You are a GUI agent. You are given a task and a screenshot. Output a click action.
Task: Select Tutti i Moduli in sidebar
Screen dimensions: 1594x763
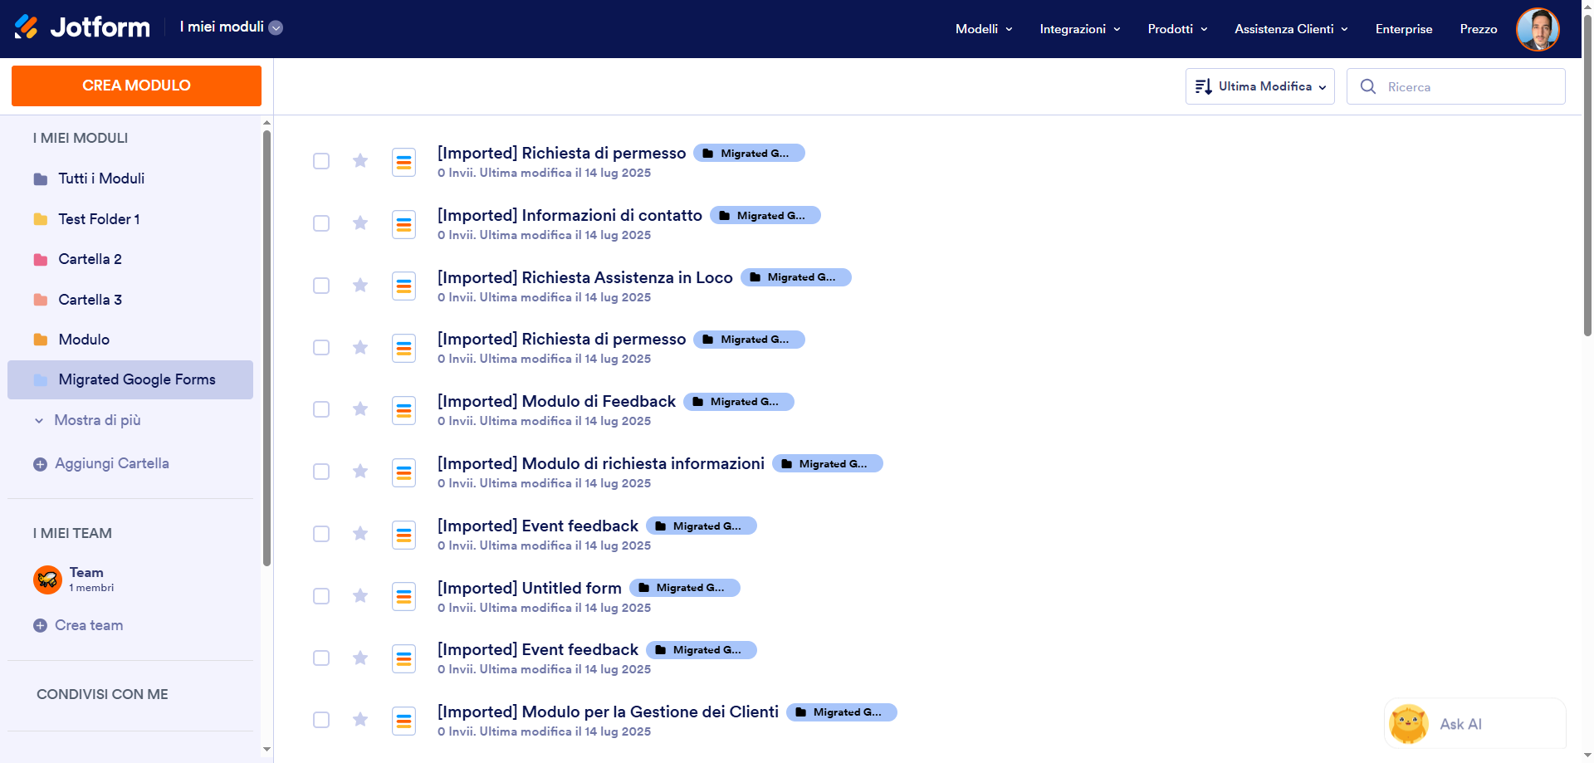pos(130,179)
